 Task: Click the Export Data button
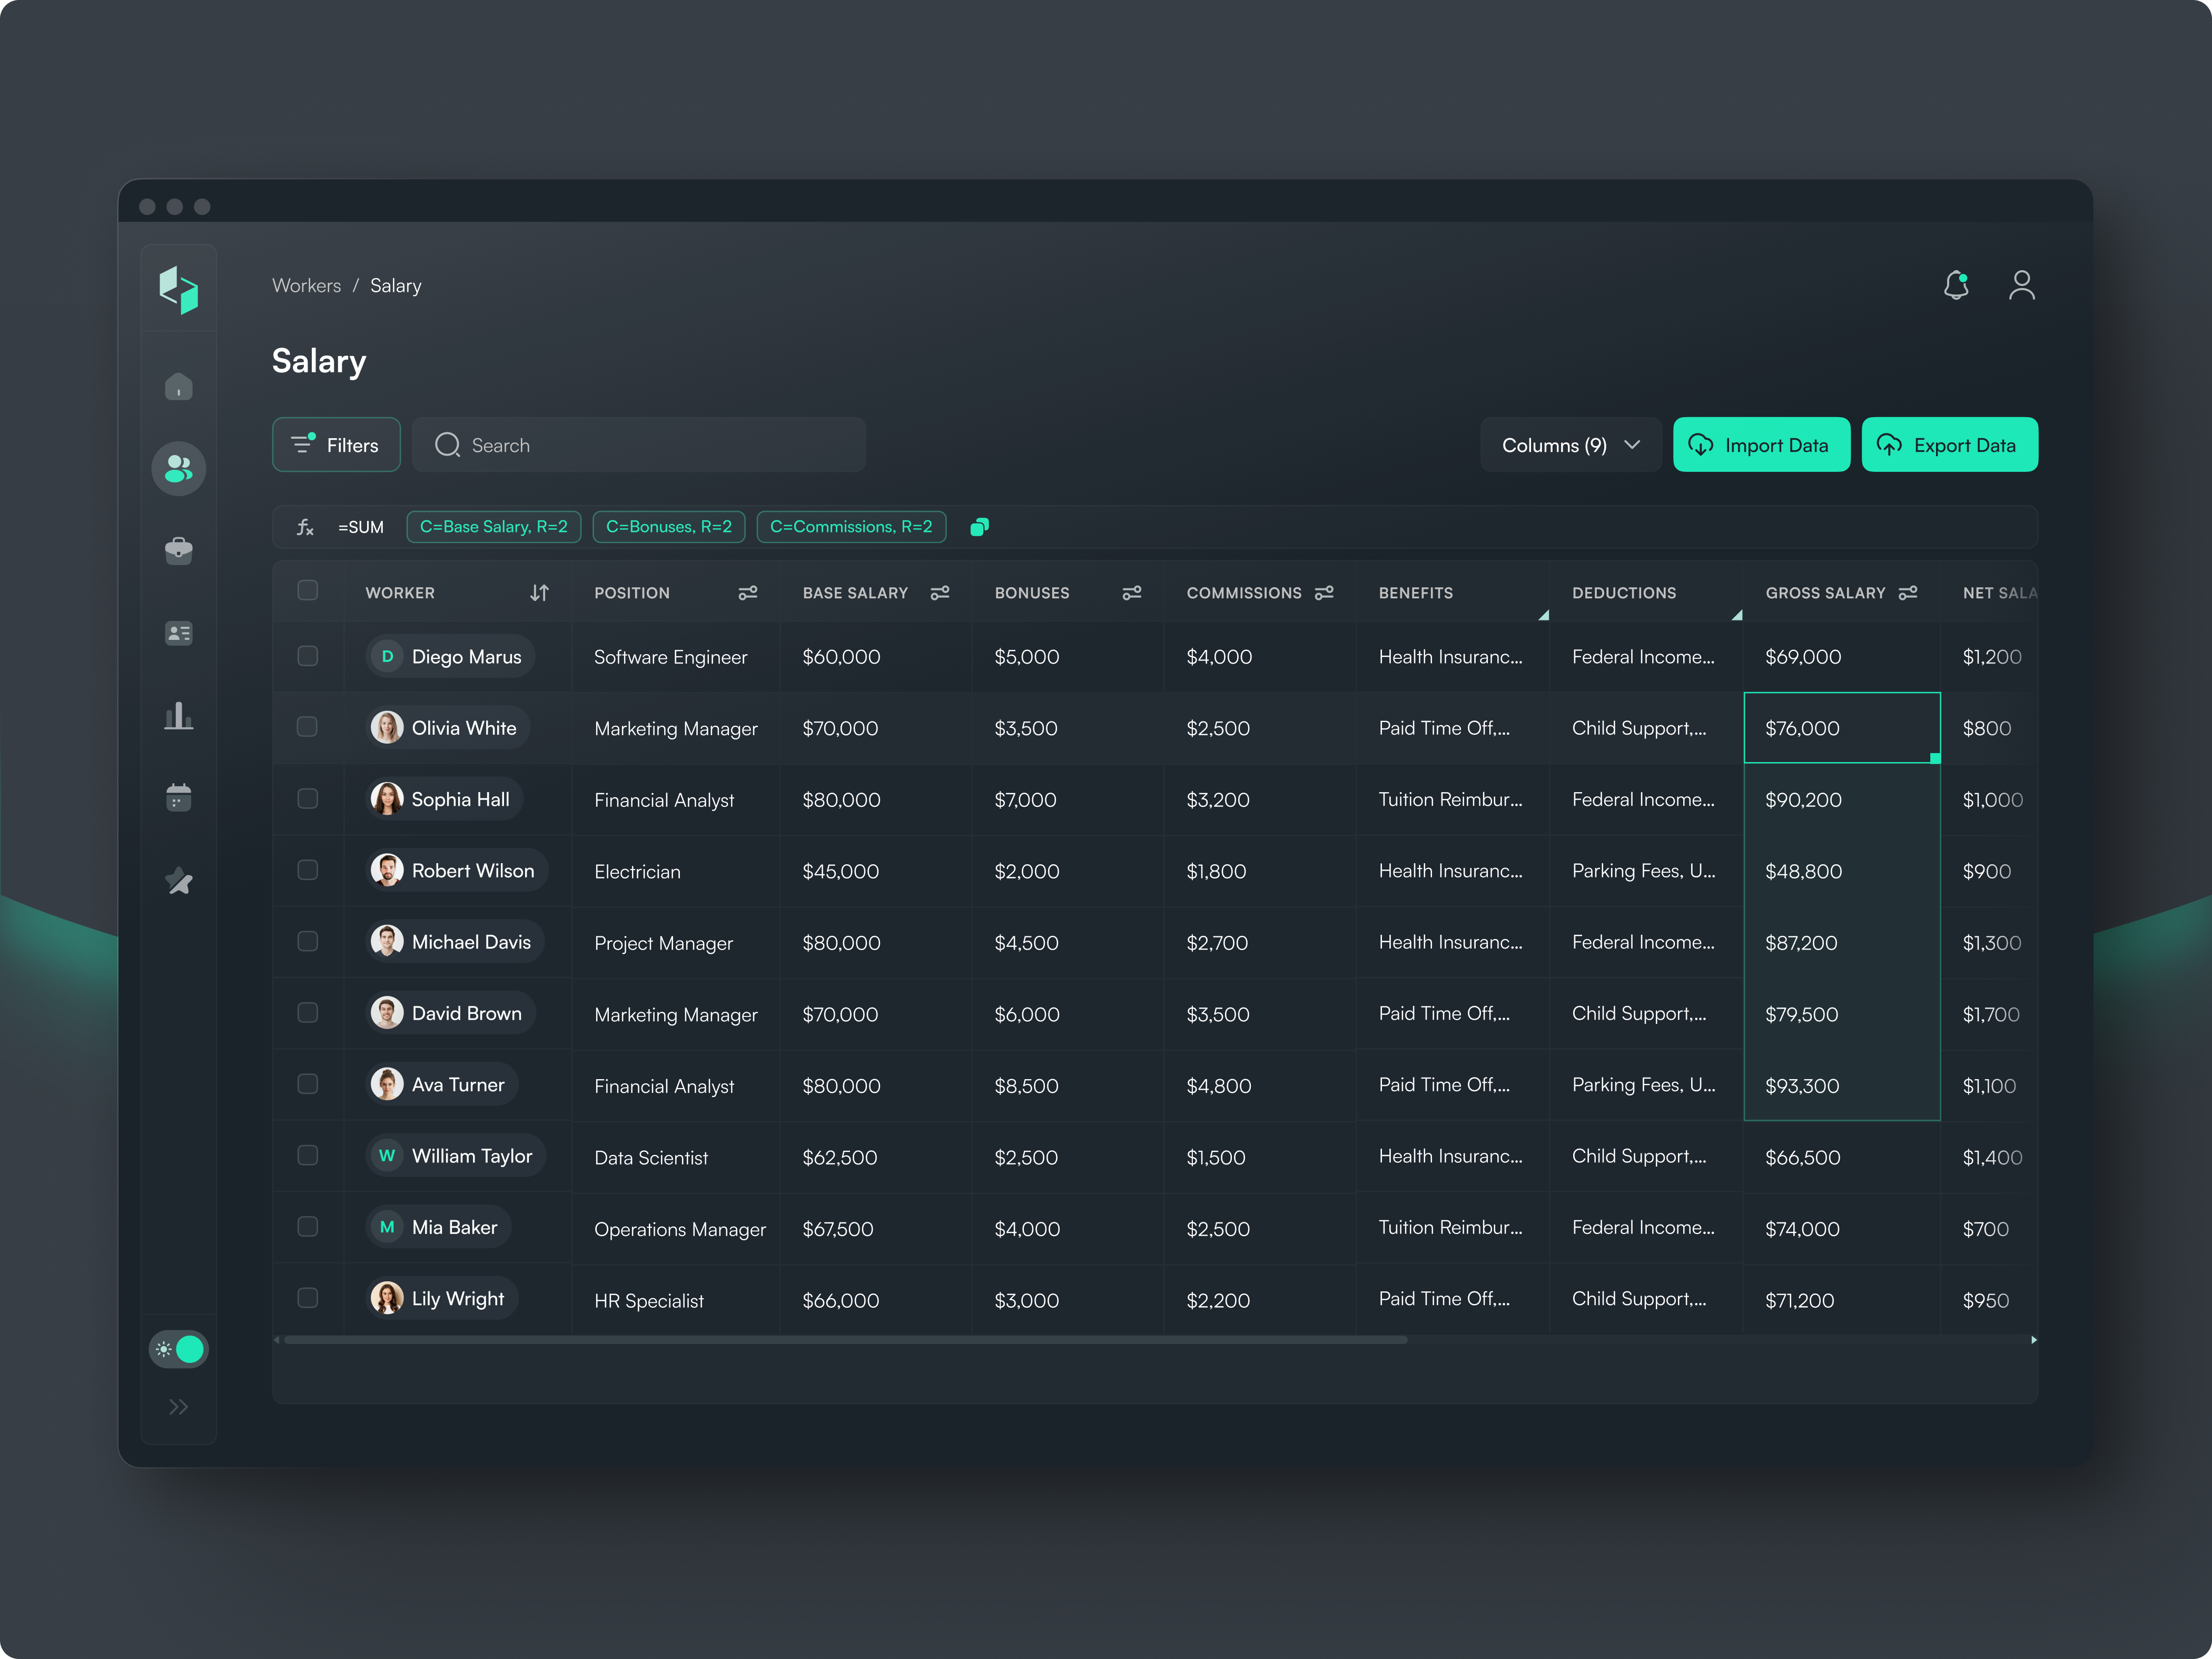[1948, 445]
